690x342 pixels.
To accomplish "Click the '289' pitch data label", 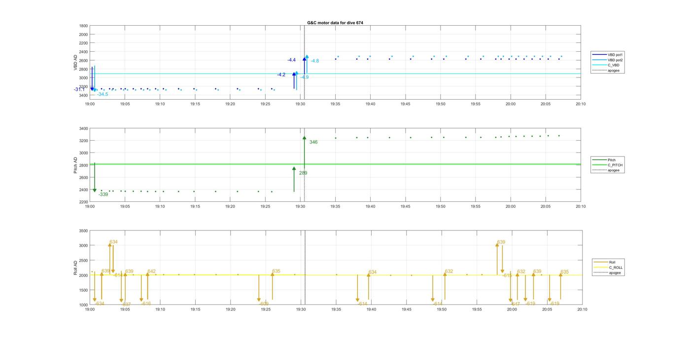I will tap(303, 173).
